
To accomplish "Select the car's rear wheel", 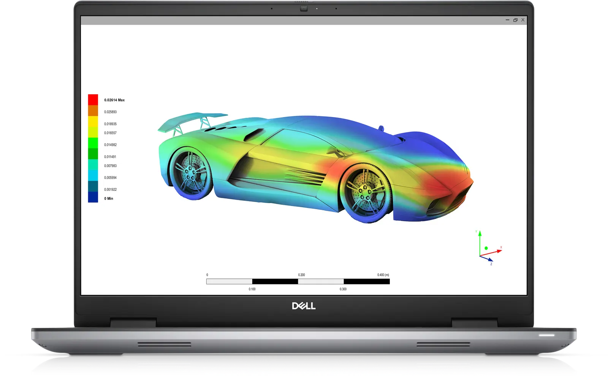I will [x=190, y=173].
